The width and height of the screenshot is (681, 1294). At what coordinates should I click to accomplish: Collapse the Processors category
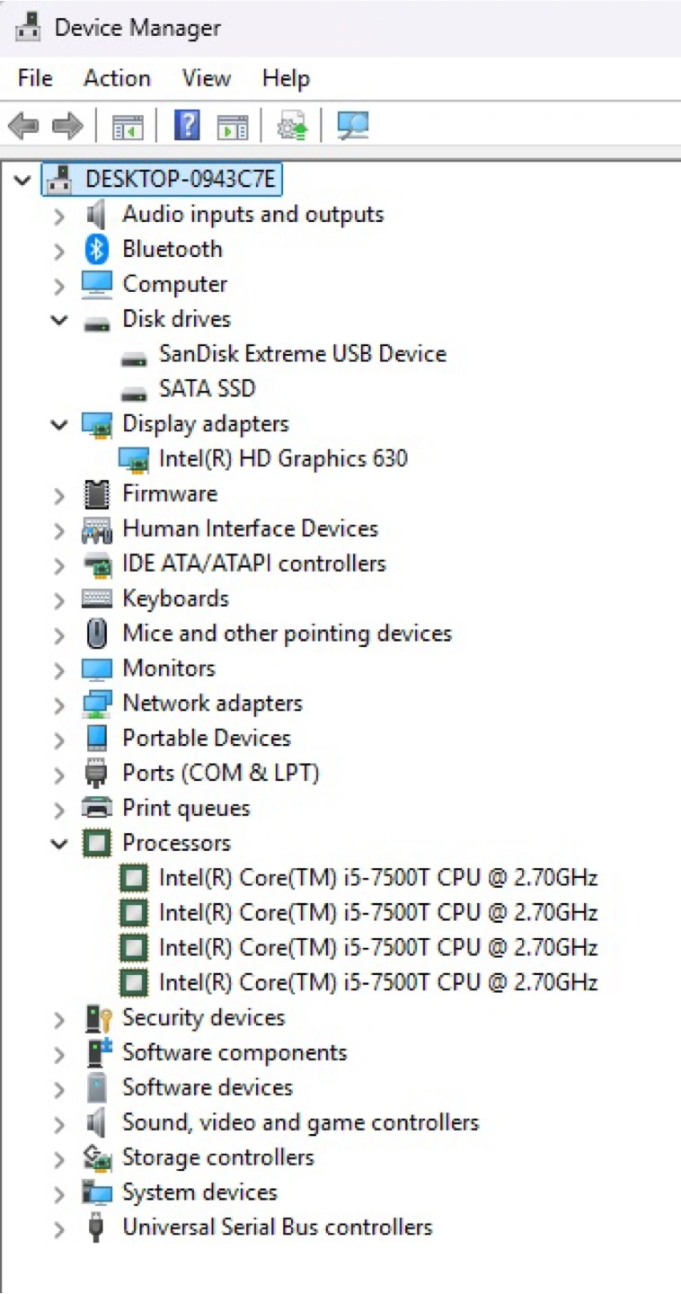click(x=59, y=844)
